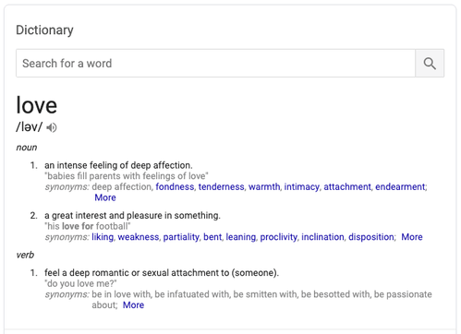Open the liking synonym link
Viewport: 461px width, 334px height.
(103, 237)
